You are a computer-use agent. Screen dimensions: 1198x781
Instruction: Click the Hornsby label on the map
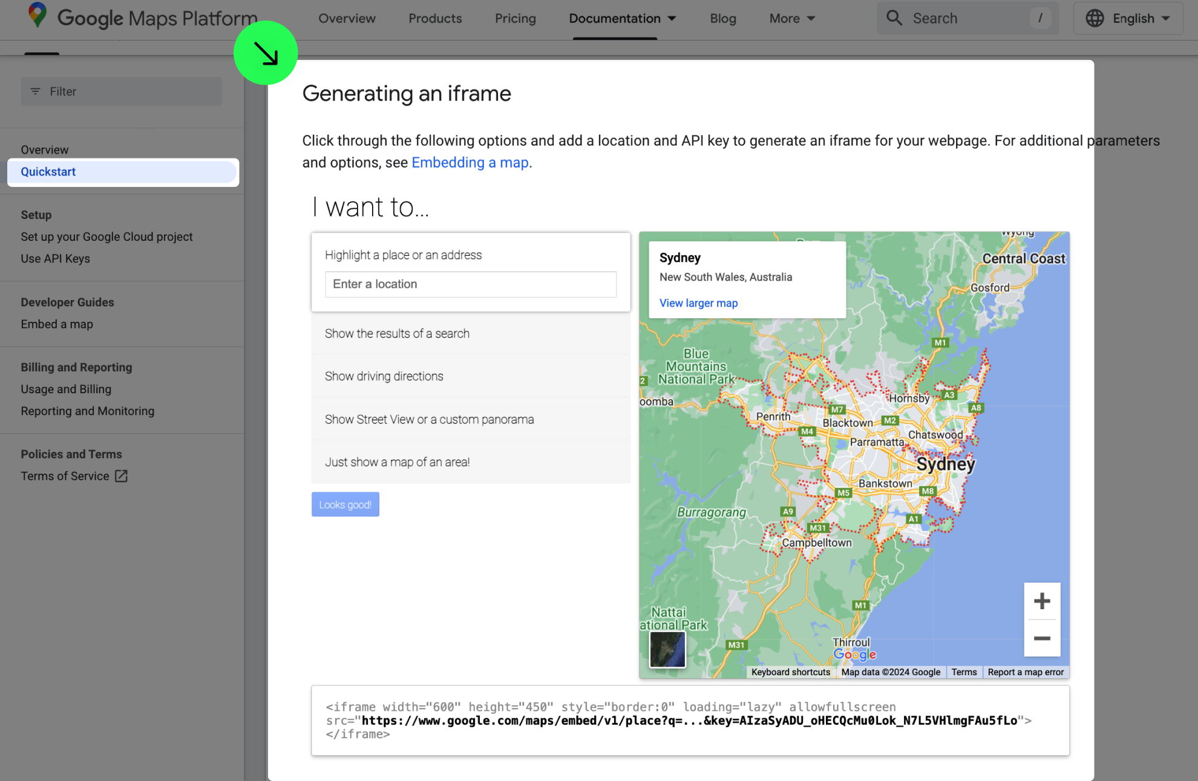point(909,398)
